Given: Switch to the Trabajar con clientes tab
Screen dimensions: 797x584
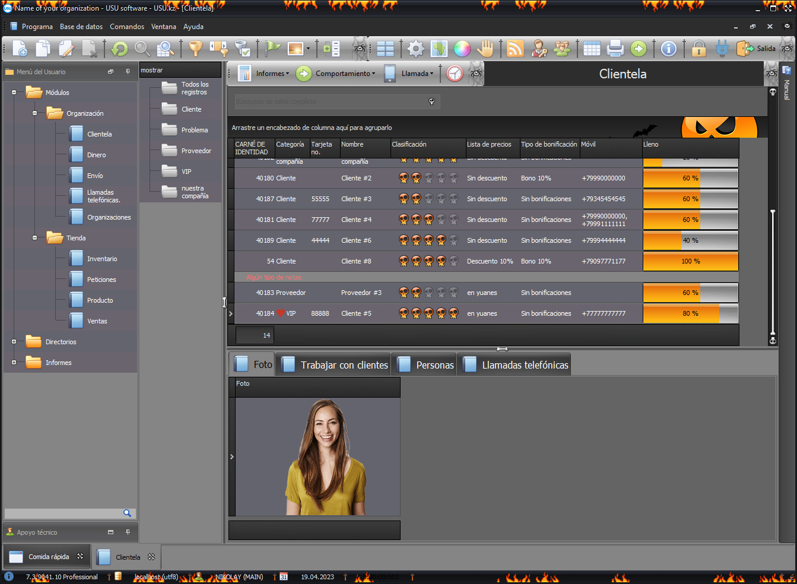Looking at the screenshot, I should coord(335,364).
